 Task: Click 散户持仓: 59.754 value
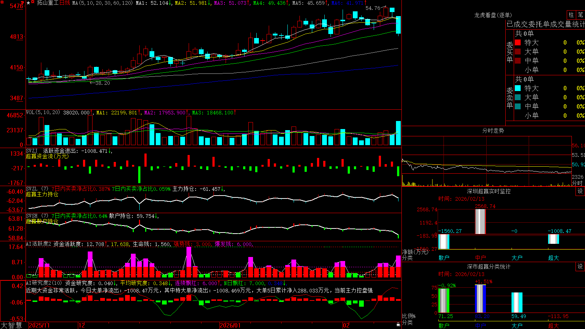[x=134, y=216]
